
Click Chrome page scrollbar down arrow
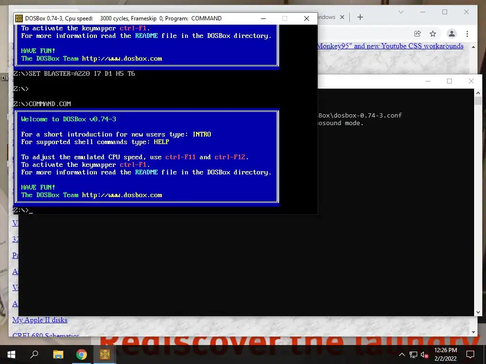(473, 332)
